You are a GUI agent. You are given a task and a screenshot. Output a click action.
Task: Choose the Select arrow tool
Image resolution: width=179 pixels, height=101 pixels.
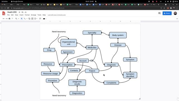click(22, 19)
